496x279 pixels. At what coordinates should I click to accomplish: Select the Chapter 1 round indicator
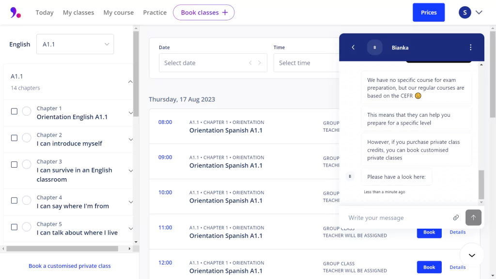[27, 111]
